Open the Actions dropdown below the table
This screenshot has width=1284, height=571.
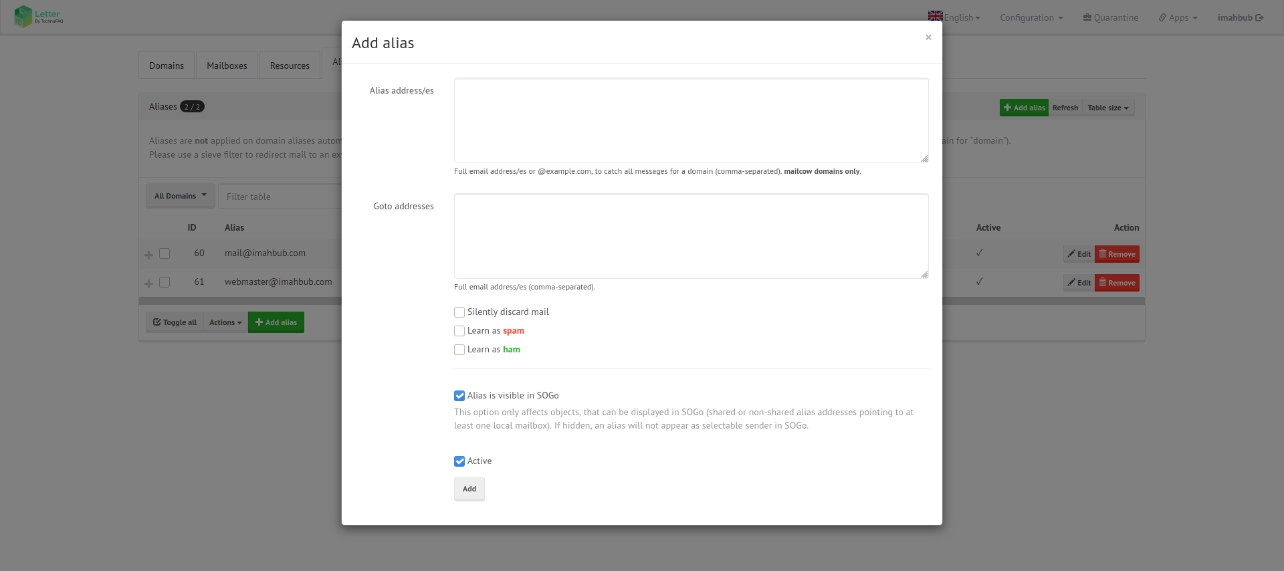(x=225, y=322)
